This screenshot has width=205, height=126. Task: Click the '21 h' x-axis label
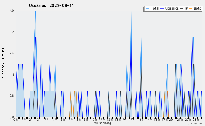coord(180,120)
